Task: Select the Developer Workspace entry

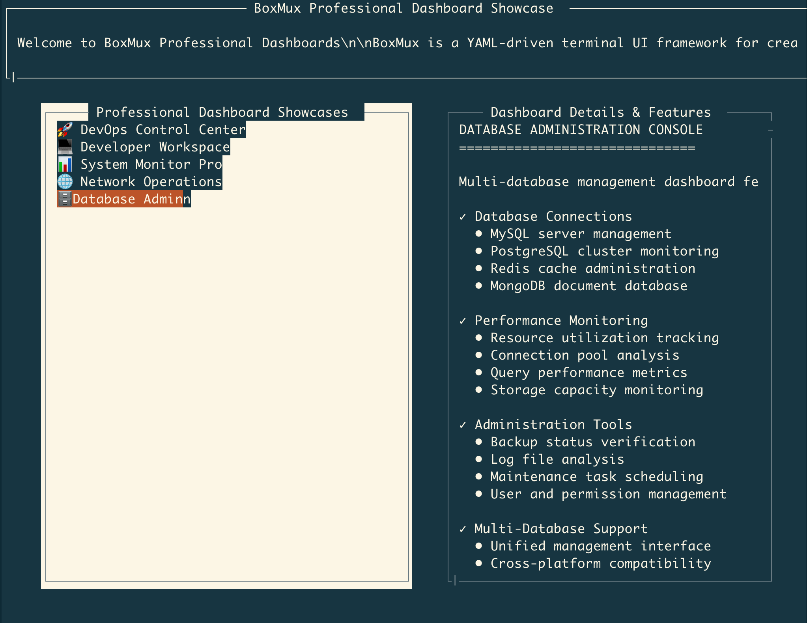Action: click(x=155, y=147)
